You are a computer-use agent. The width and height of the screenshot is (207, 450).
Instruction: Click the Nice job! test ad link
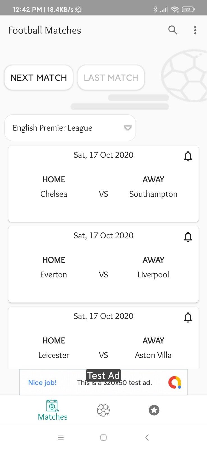[x=42, y=383]
